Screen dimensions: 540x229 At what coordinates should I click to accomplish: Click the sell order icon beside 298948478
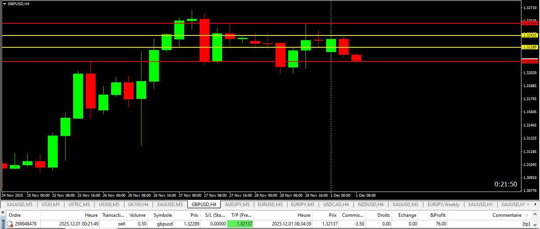coord(11,224)
